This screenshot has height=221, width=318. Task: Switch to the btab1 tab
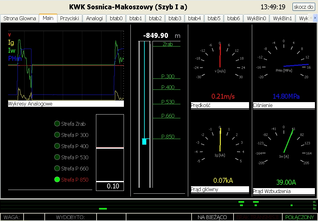[x=136, y=18]
